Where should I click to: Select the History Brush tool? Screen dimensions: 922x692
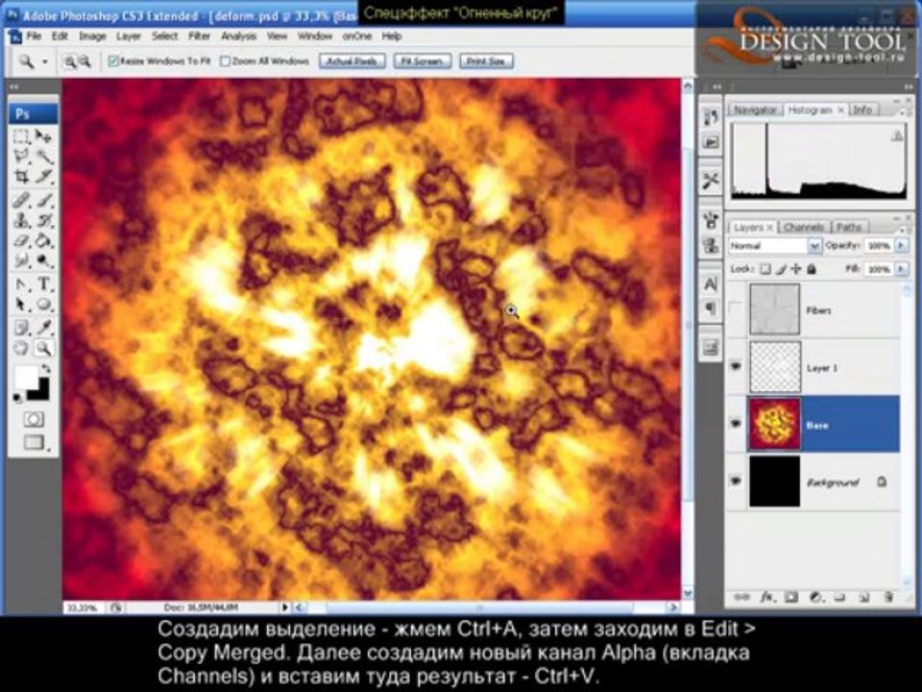pyautogui.click(x=43, y=221)
